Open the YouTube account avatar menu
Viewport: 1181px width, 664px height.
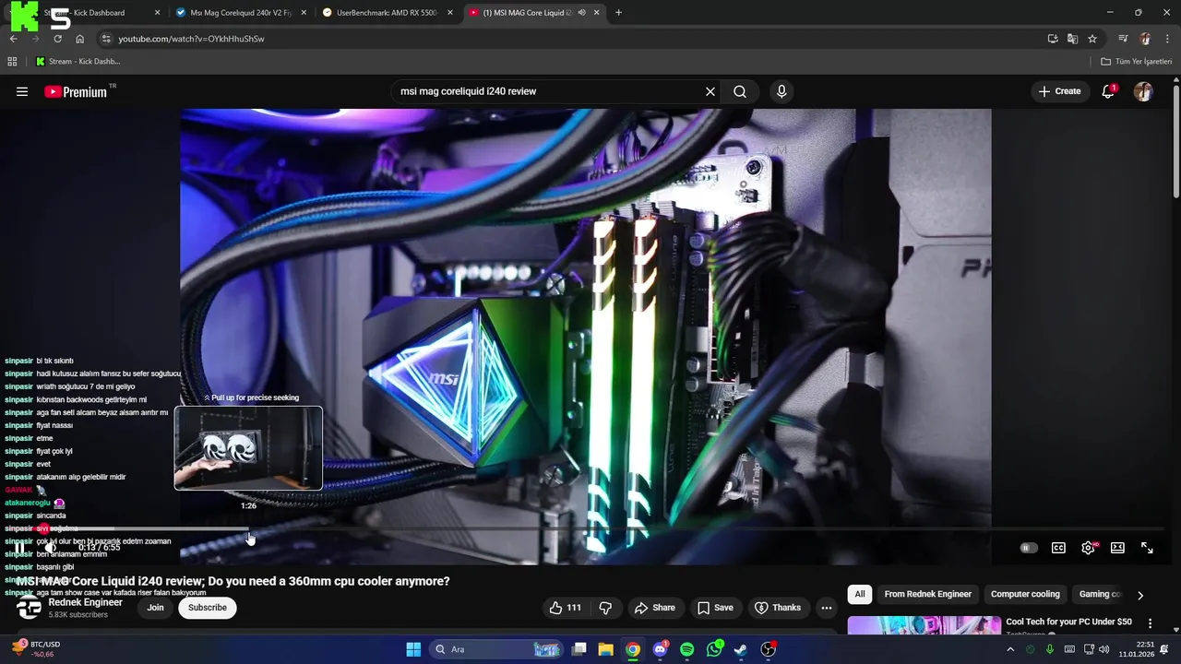pyautogui.click(x=1143, y=91)
